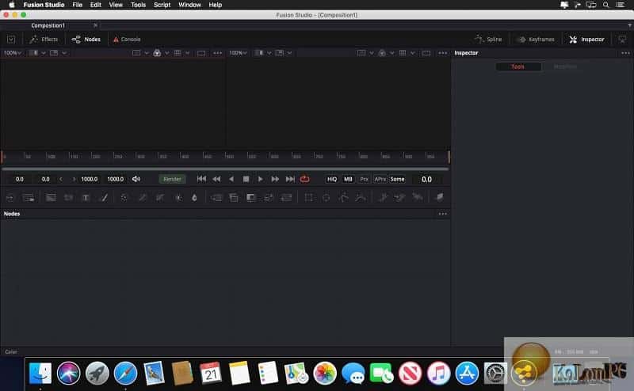
Task: Open right viewer options menu (three dots)
Action: [443, 53]
